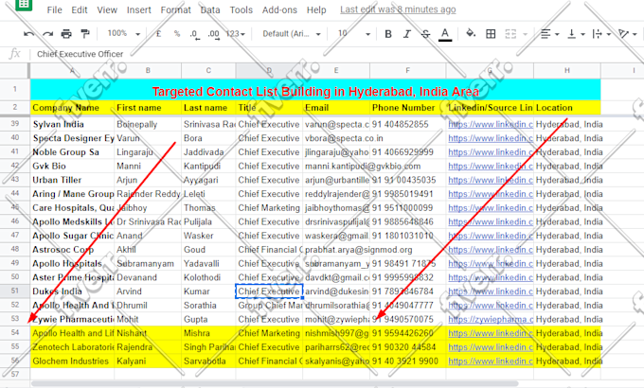
Task: Click the Redo arrow icon
Action: (x=48, y=34)
